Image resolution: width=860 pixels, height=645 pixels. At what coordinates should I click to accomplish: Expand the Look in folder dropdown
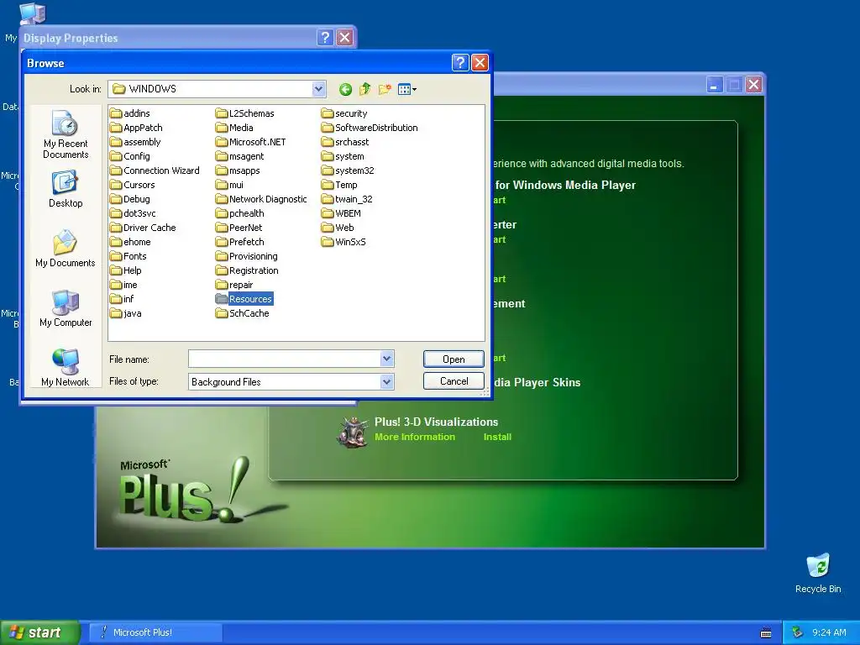tap(318, 89)
